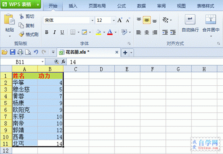This screenshot has width=223, height=154.
Task: Toggle Underline formatting
Action: tap(62, 32)
